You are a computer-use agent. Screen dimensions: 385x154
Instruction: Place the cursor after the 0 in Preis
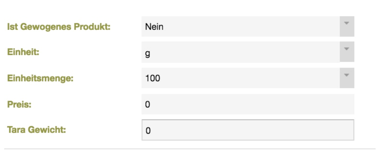(x=150, y=105)
